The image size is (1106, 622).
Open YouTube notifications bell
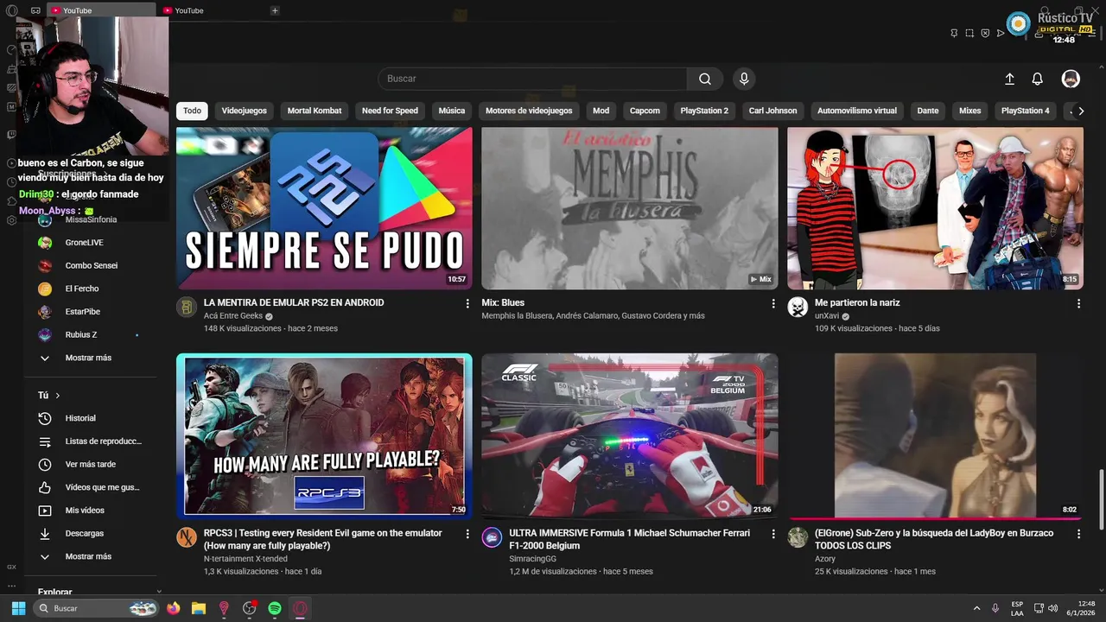pyautogui.click(x=1038, y=79)
